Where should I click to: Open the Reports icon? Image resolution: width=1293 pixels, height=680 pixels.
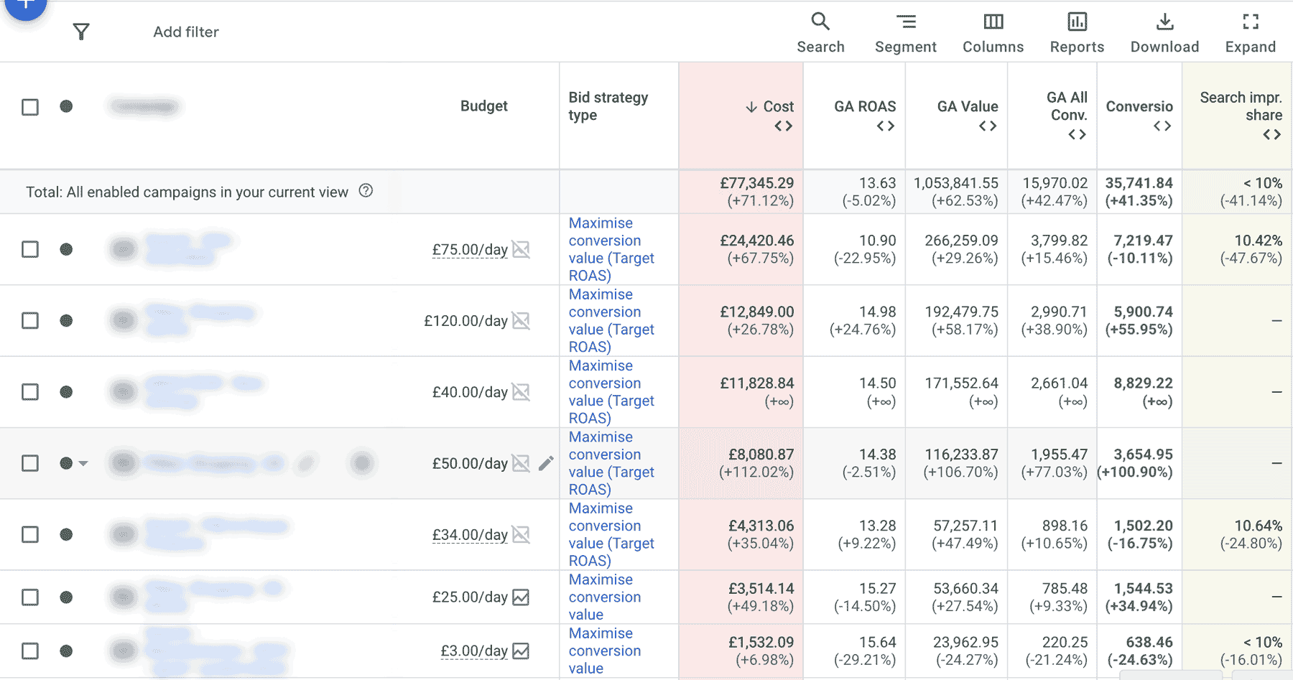(1076, 22)
